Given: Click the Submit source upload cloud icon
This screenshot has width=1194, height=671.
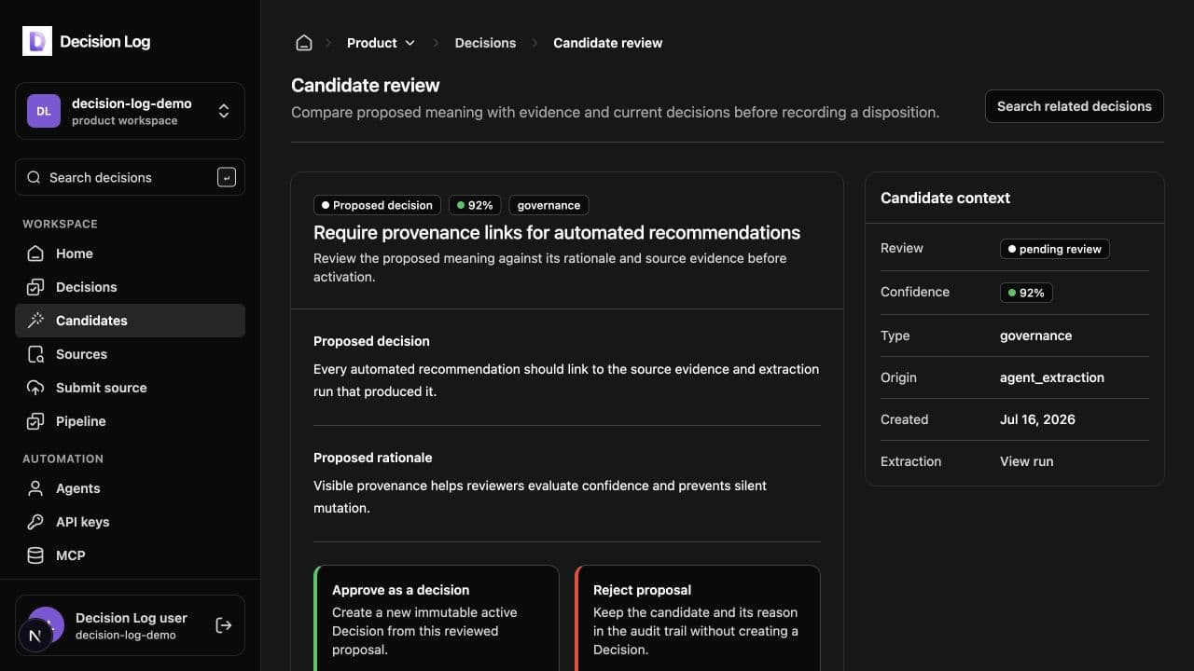Looking at the screenshot, I should click(35, 388).
